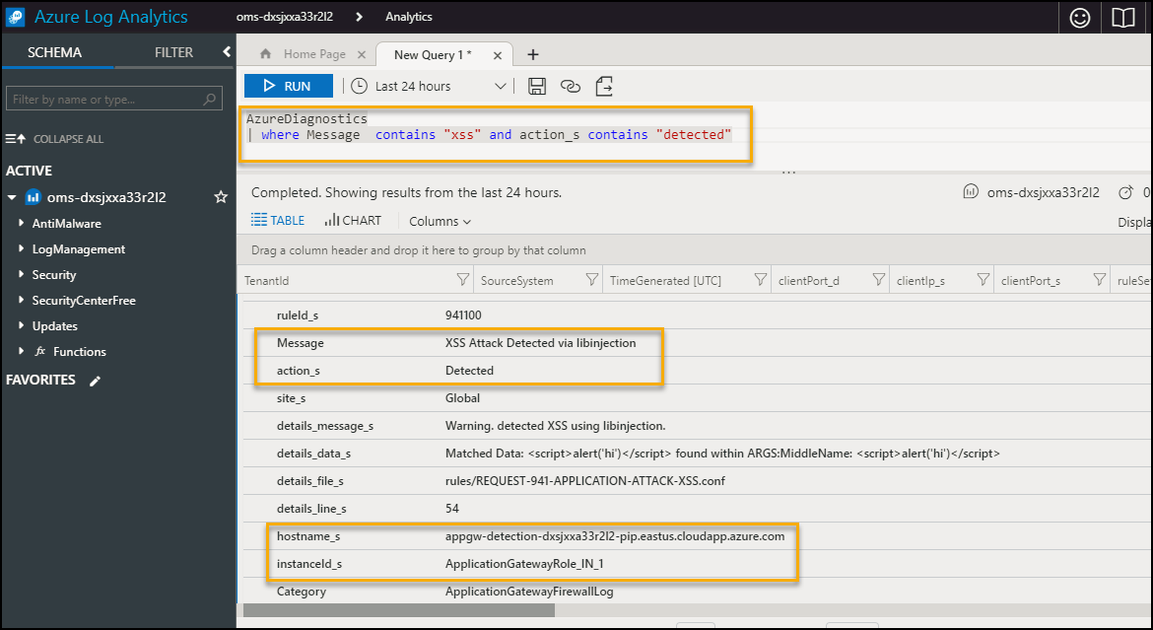This screenshot has height=630, width=1153.
Task: Switch results to CHART view
Action: click(x=353, y=220)
